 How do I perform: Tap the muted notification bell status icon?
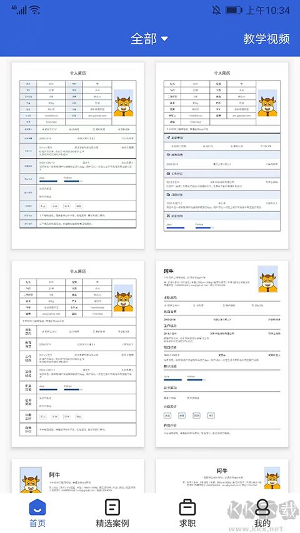(x=216, y=10)
